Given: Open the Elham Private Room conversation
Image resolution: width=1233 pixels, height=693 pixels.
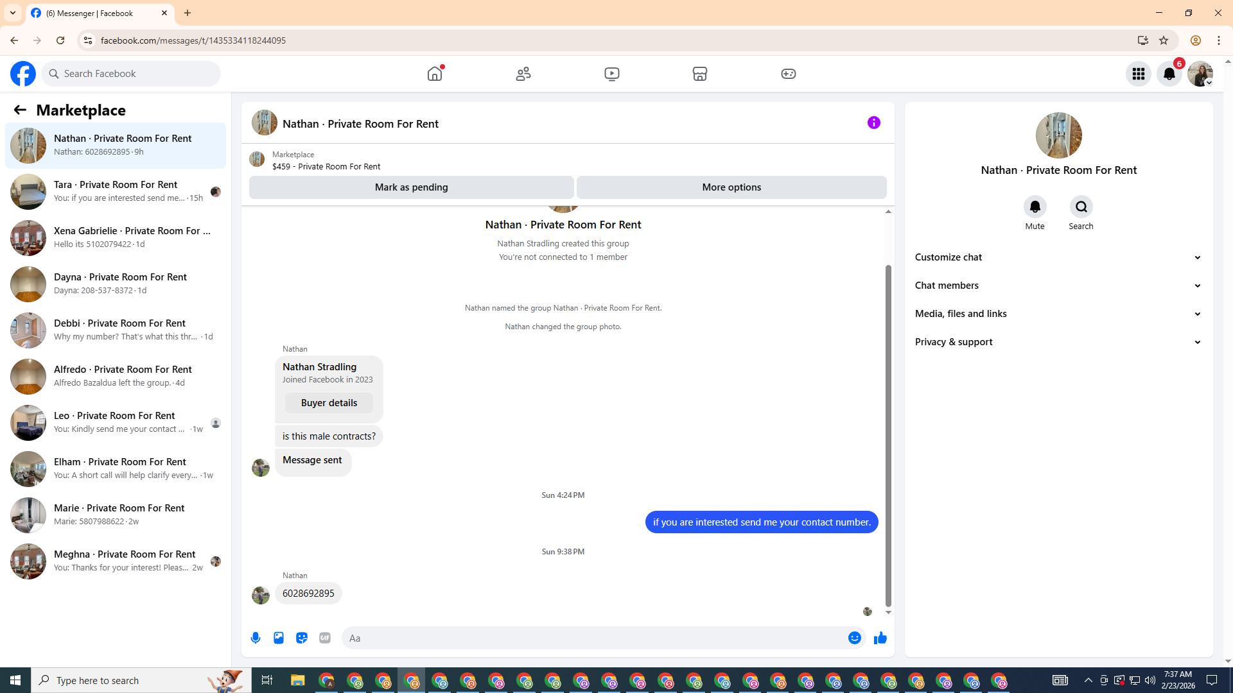Looking at the screenshot, I should coord(116,469).
